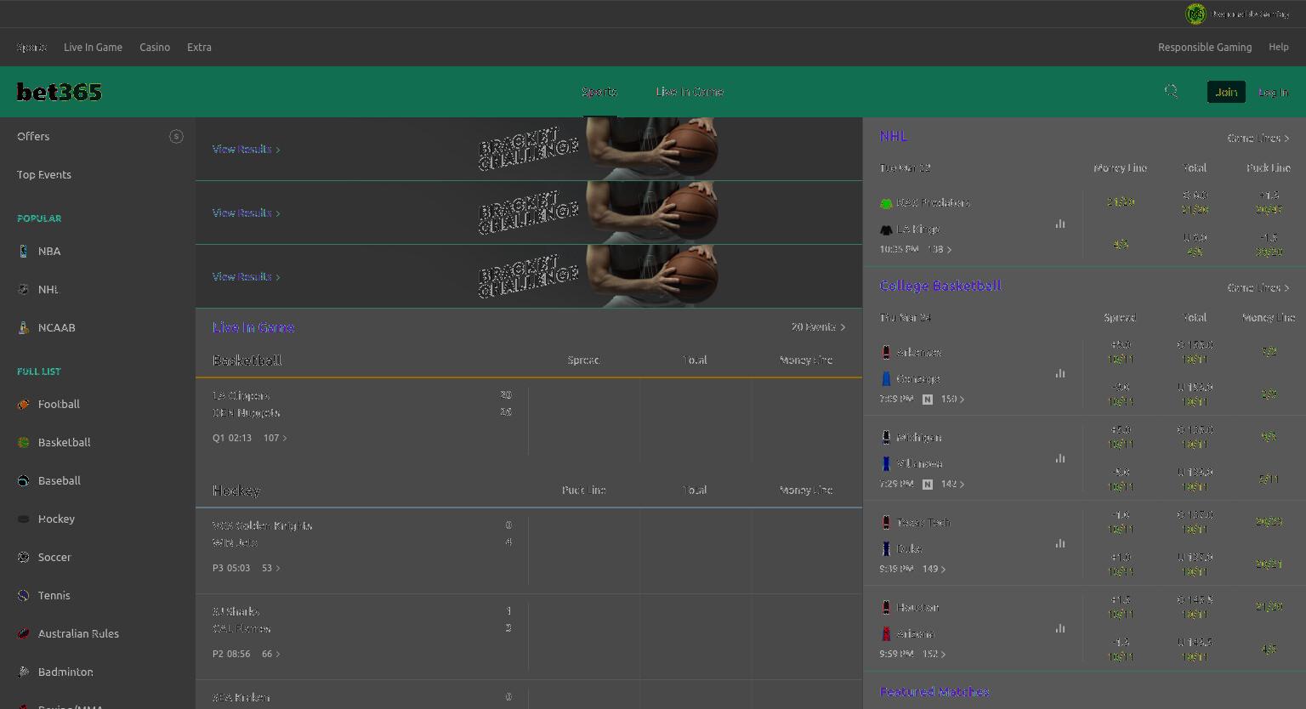Click the NHL section heading
The image size is (1306, 709).
894,136
